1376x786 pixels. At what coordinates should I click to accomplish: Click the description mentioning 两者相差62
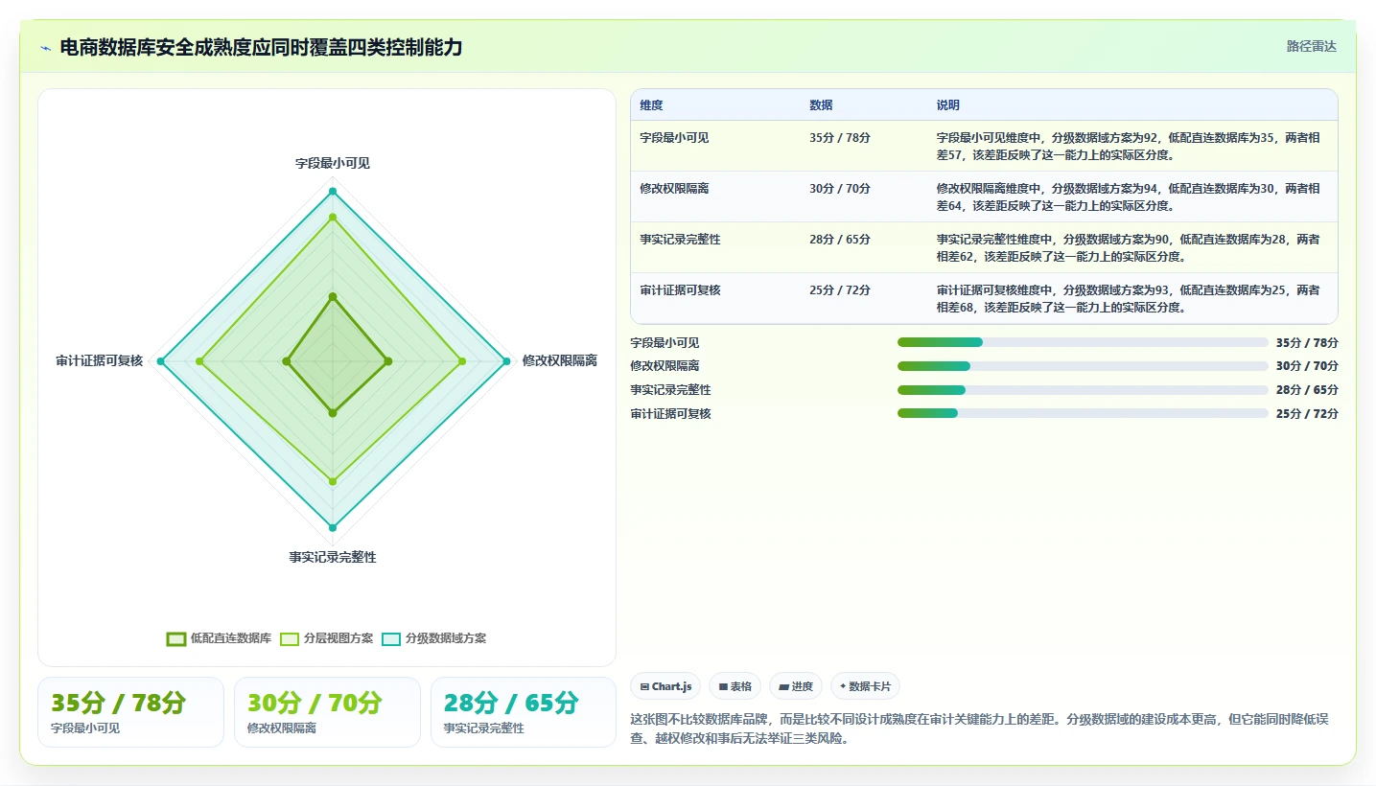click(x=1129, y=247)
